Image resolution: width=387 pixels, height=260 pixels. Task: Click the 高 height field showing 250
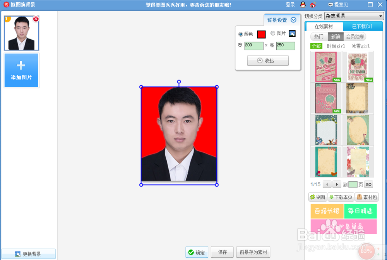click(x=286, y=46)
